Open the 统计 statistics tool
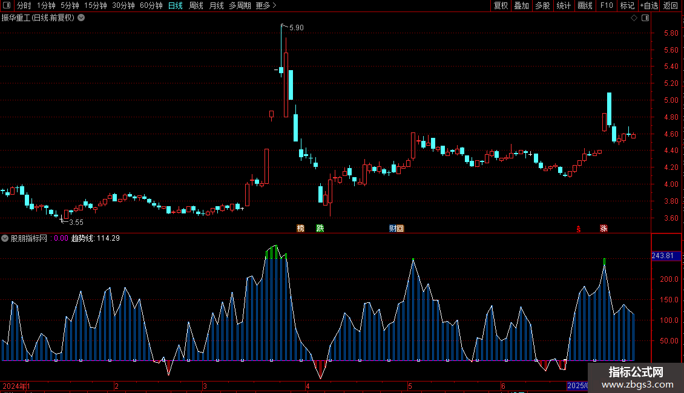The height and width of the screenshot is (393, 684). [x=564, y=5]
